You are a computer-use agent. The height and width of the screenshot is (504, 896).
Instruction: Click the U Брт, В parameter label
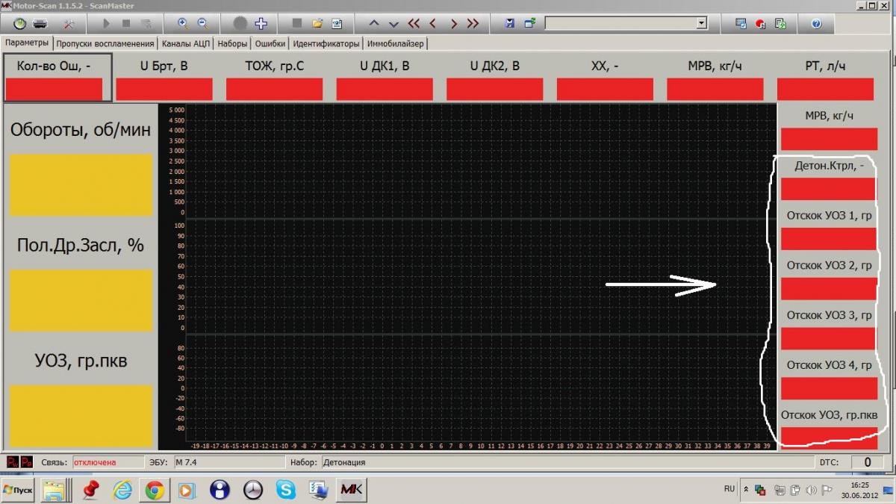pos(164,66)
